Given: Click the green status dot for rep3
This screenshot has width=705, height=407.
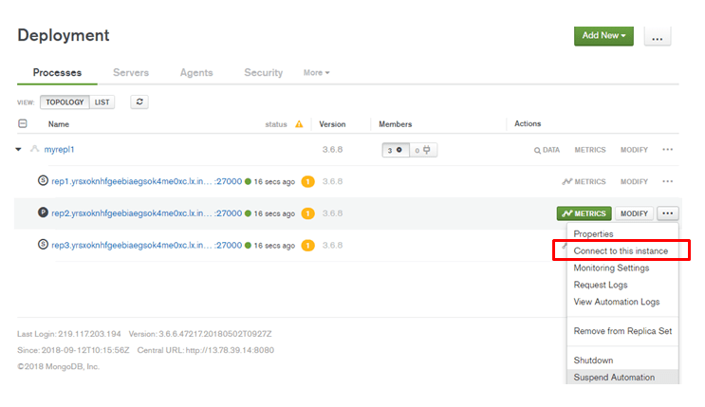Looking at the screenshot, I should tap(248, 246).
